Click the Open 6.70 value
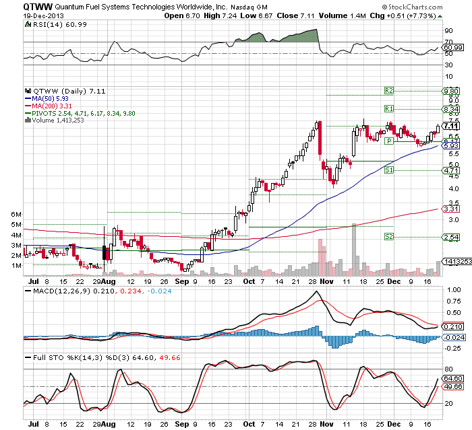Image resolution: width=472 pixels, height=430 pixels. [x=182, y=15]
